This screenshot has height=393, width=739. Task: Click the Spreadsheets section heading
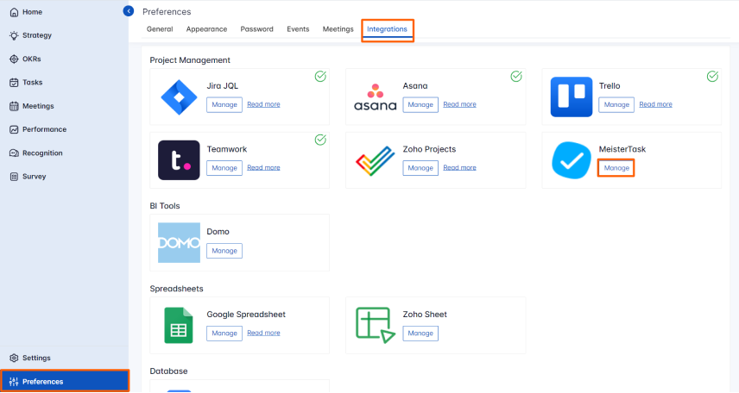[x=176, y=289]
